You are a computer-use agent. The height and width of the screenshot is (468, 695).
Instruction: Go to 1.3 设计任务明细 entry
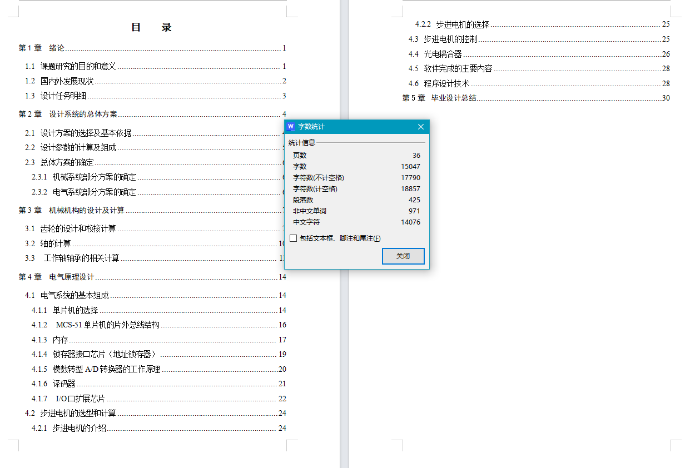click(x=156, y=96)
